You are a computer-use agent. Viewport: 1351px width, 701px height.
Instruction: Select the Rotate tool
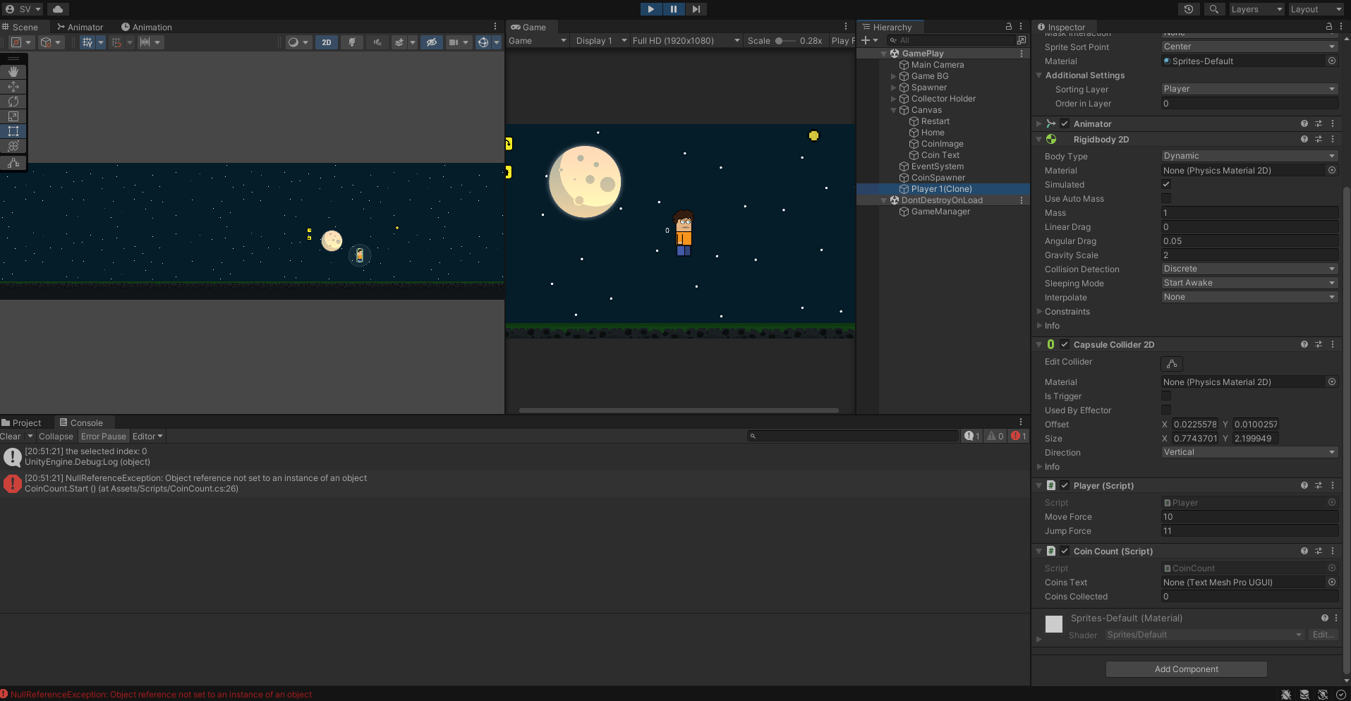(13, 101)
